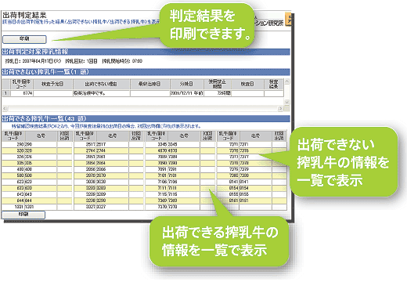Click the up arrow of the non-shippable table scrollbar
The width and height of the screenshot is (407, 282).
pos(286,81)
